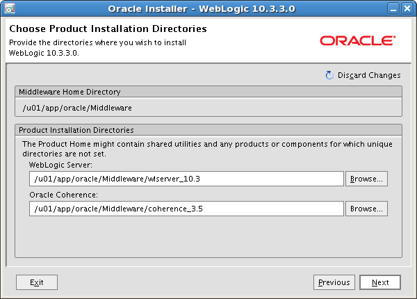Click the Discard Changes refresh icon

point(329,75)
